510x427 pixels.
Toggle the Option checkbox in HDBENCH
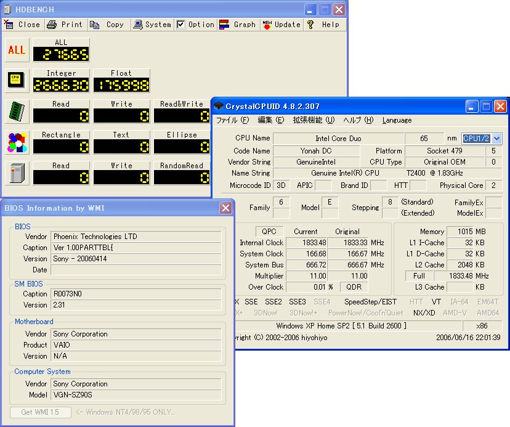tap(181, 25)
